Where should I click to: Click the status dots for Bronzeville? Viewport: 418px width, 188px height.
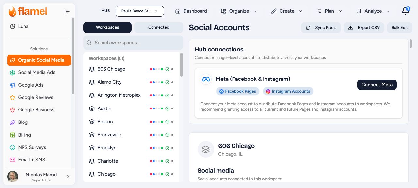pos(156,135)
